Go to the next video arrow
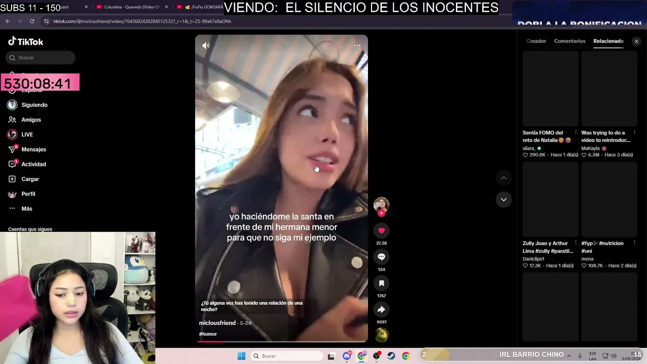Image resolution: width=647 pixels, height=364 pixels. pyautogui.click(x=503, y=199)
